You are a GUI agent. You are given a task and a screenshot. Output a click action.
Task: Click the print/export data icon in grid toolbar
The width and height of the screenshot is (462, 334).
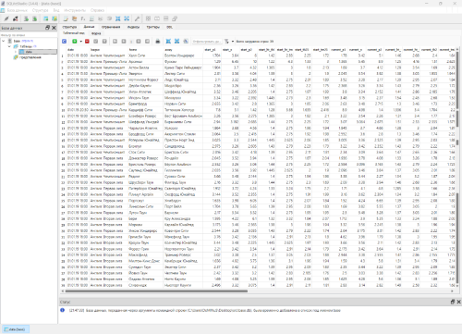pyautogui.click(x=158, y=41)
